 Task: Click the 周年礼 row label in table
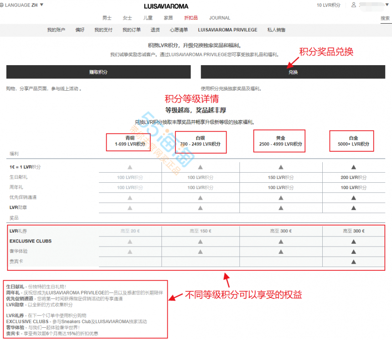pos(16,187)
